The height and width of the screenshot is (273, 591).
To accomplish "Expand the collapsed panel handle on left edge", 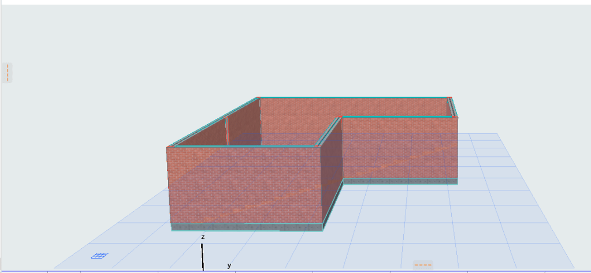I will point(7,73).
